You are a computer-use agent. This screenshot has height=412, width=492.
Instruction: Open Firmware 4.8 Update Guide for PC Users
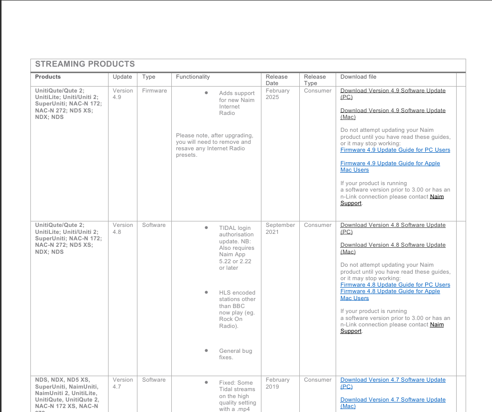(x=395, y=285)
